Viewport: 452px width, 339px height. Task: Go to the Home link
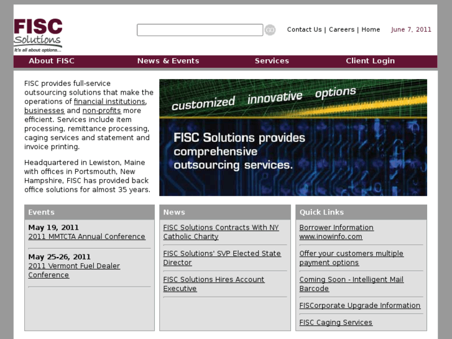click(371, 29)
